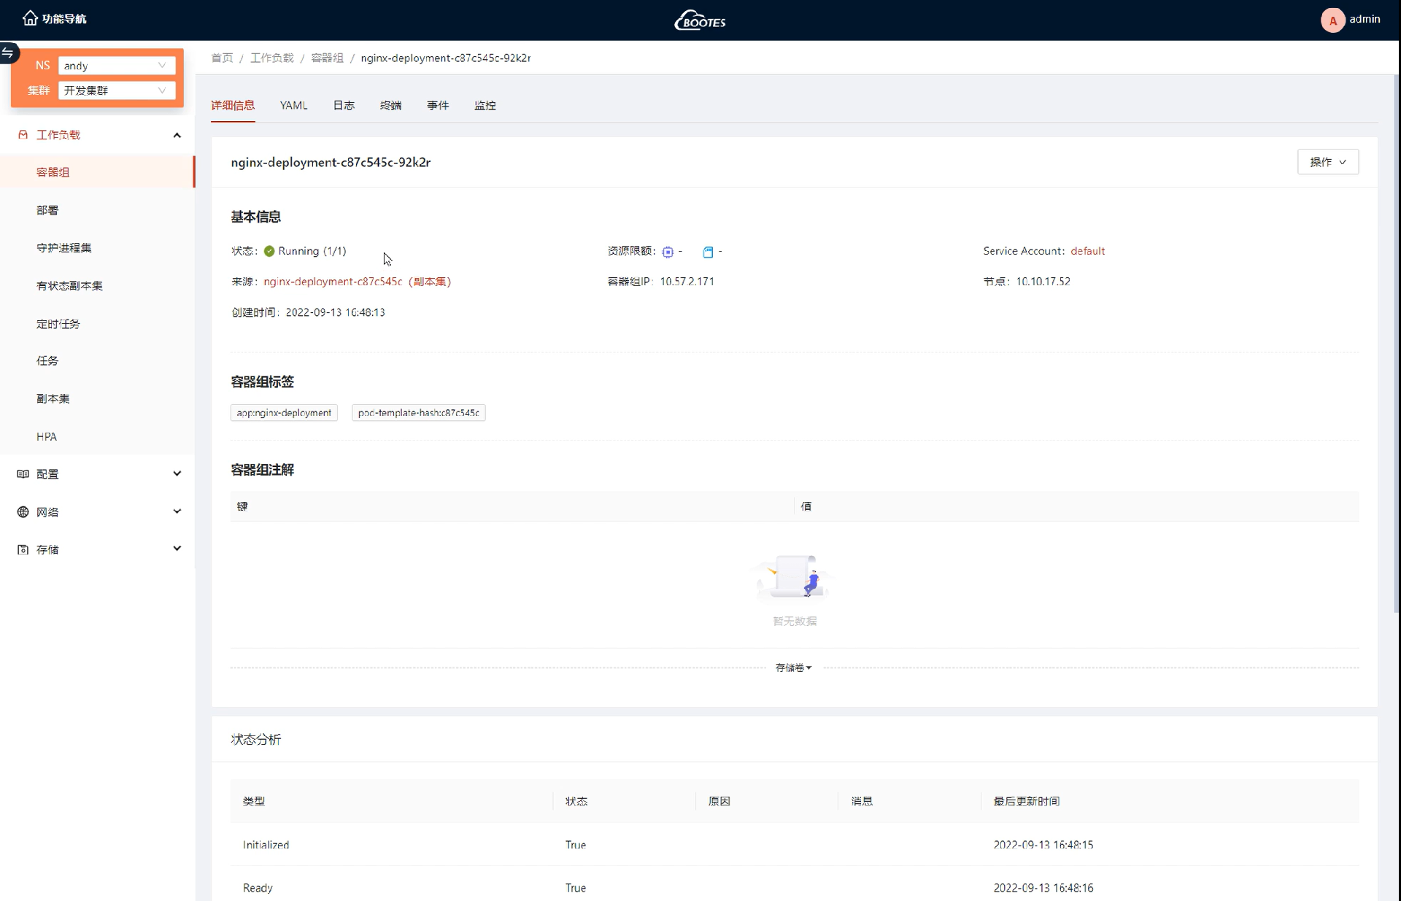Open the 操作 actions dropdown
Viewport: 1401px width, 901px height.
pos(1327,162)
